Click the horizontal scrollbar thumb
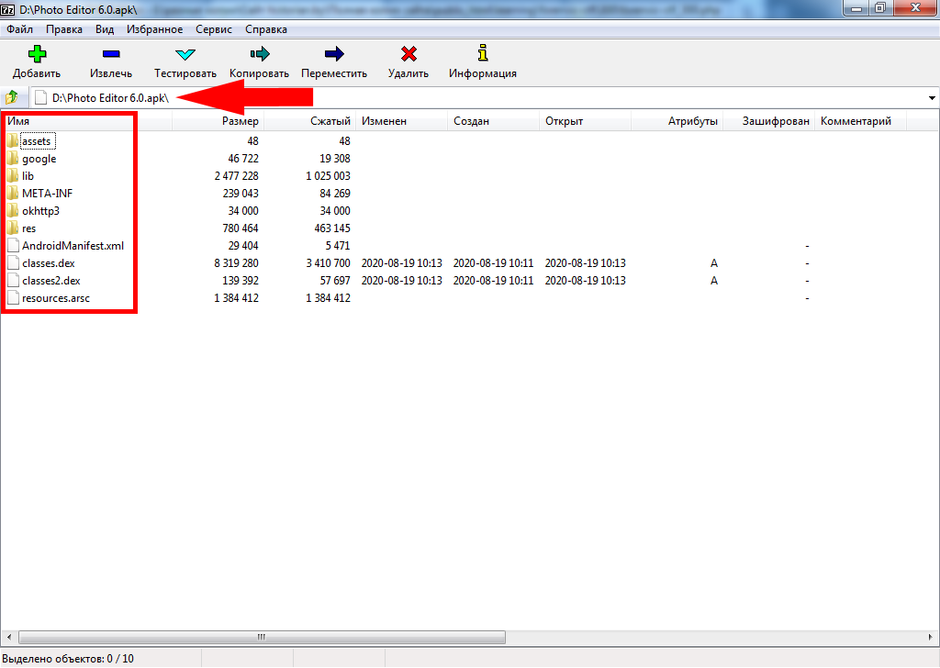Image resolution: width=940 pixels, height=668 pixels. [x=262, y=637]
